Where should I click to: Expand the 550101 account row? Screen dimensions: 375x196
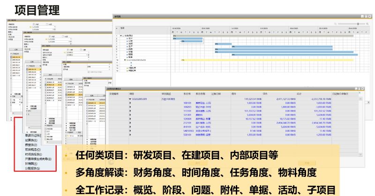pos(130,135)
